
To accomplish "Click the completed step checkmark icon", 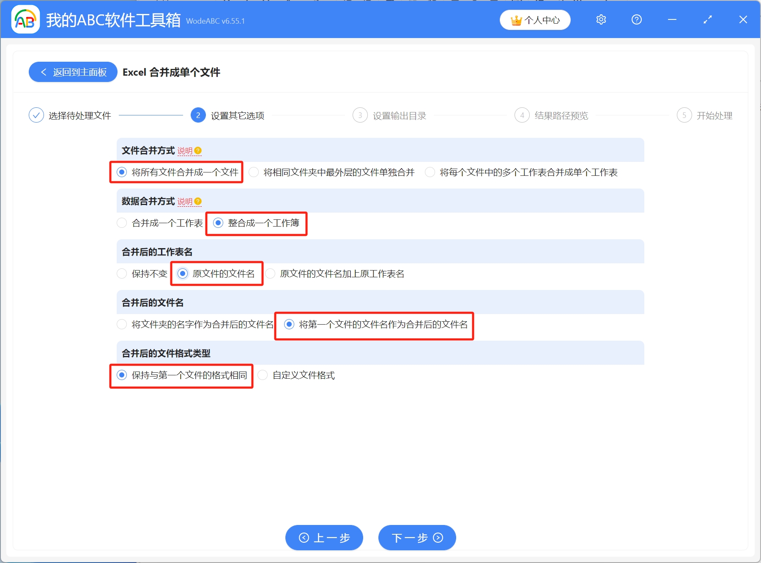I will click(36, 115).
